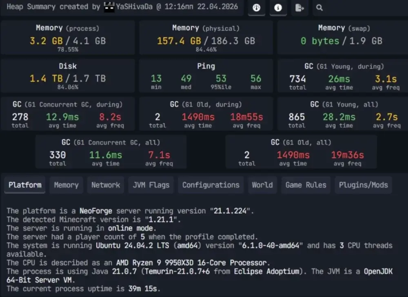408x297 pixels.
Task: Show the JVM Flags tab
Action: pos(151,185)
